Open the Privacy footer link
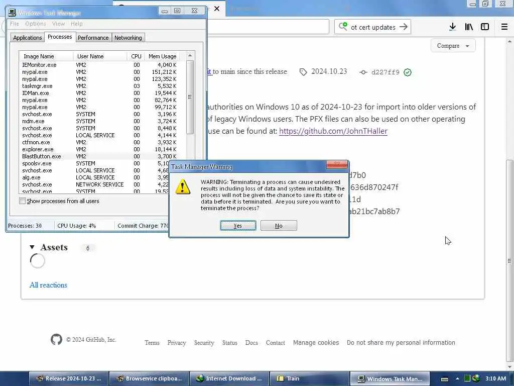 (177, 343)
